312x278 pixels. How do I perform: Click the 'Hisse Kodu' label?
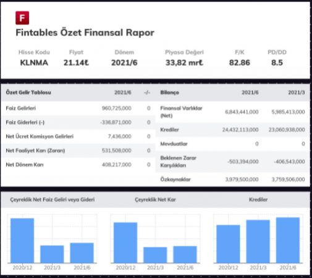click(x=34, y=52)
